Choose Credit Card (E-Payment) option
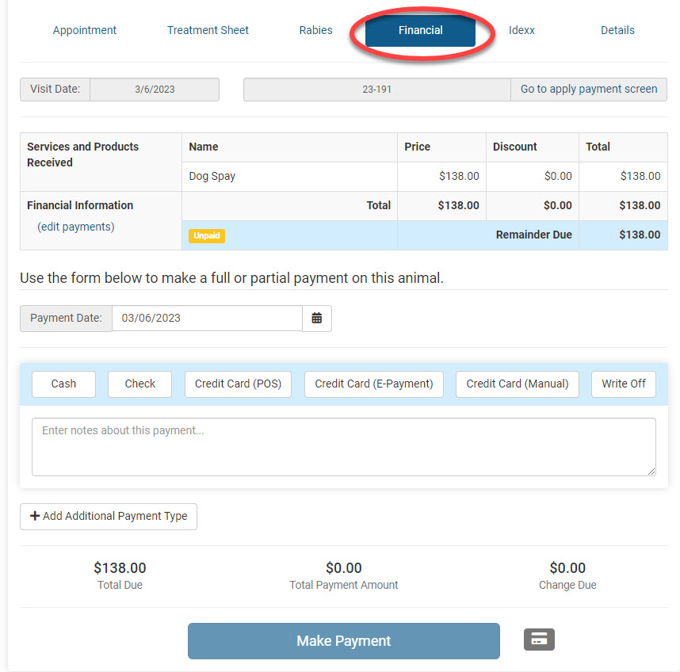The width and height of the screenshot is (680, 672). [373, 384]
